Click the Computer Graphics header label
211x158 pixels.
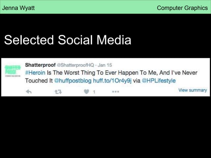click(182, 8)
